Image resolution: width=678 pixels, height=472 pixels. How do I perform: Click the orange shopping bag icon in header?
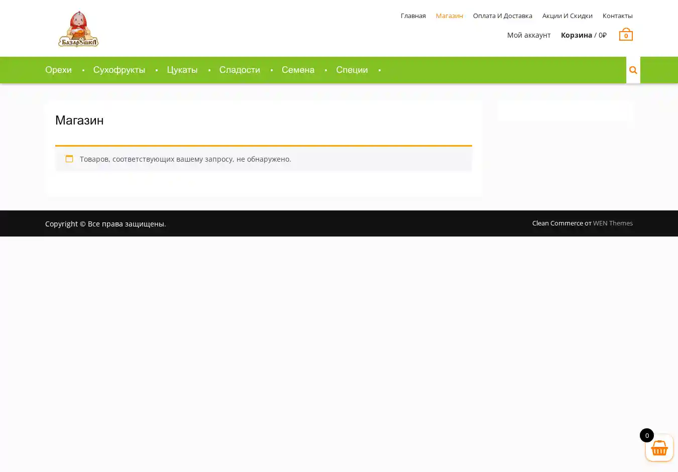pos(626,35)
